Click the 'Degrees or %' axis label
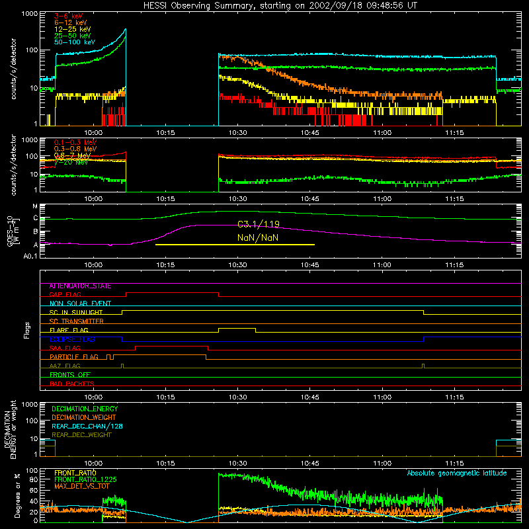Image resolution: width=529 pixels, height=529 pixels. coord(17,495)
